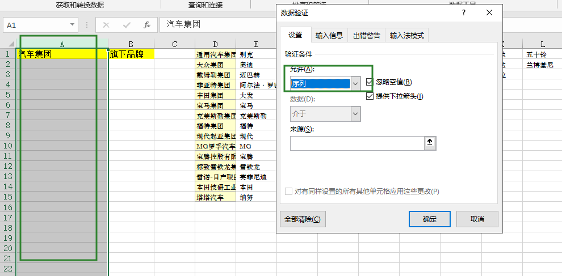562x276 pixels.
Task: Toggle the 提供下拉箭头 checkbox
Action: click(370, 96)
